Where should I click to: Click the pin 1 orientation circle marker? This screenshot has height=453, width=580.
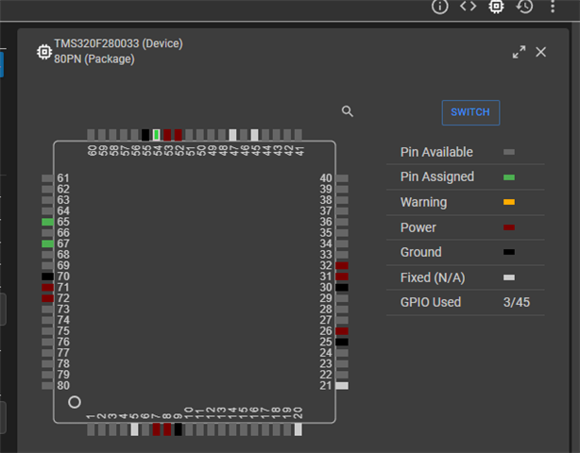point(75,402)
